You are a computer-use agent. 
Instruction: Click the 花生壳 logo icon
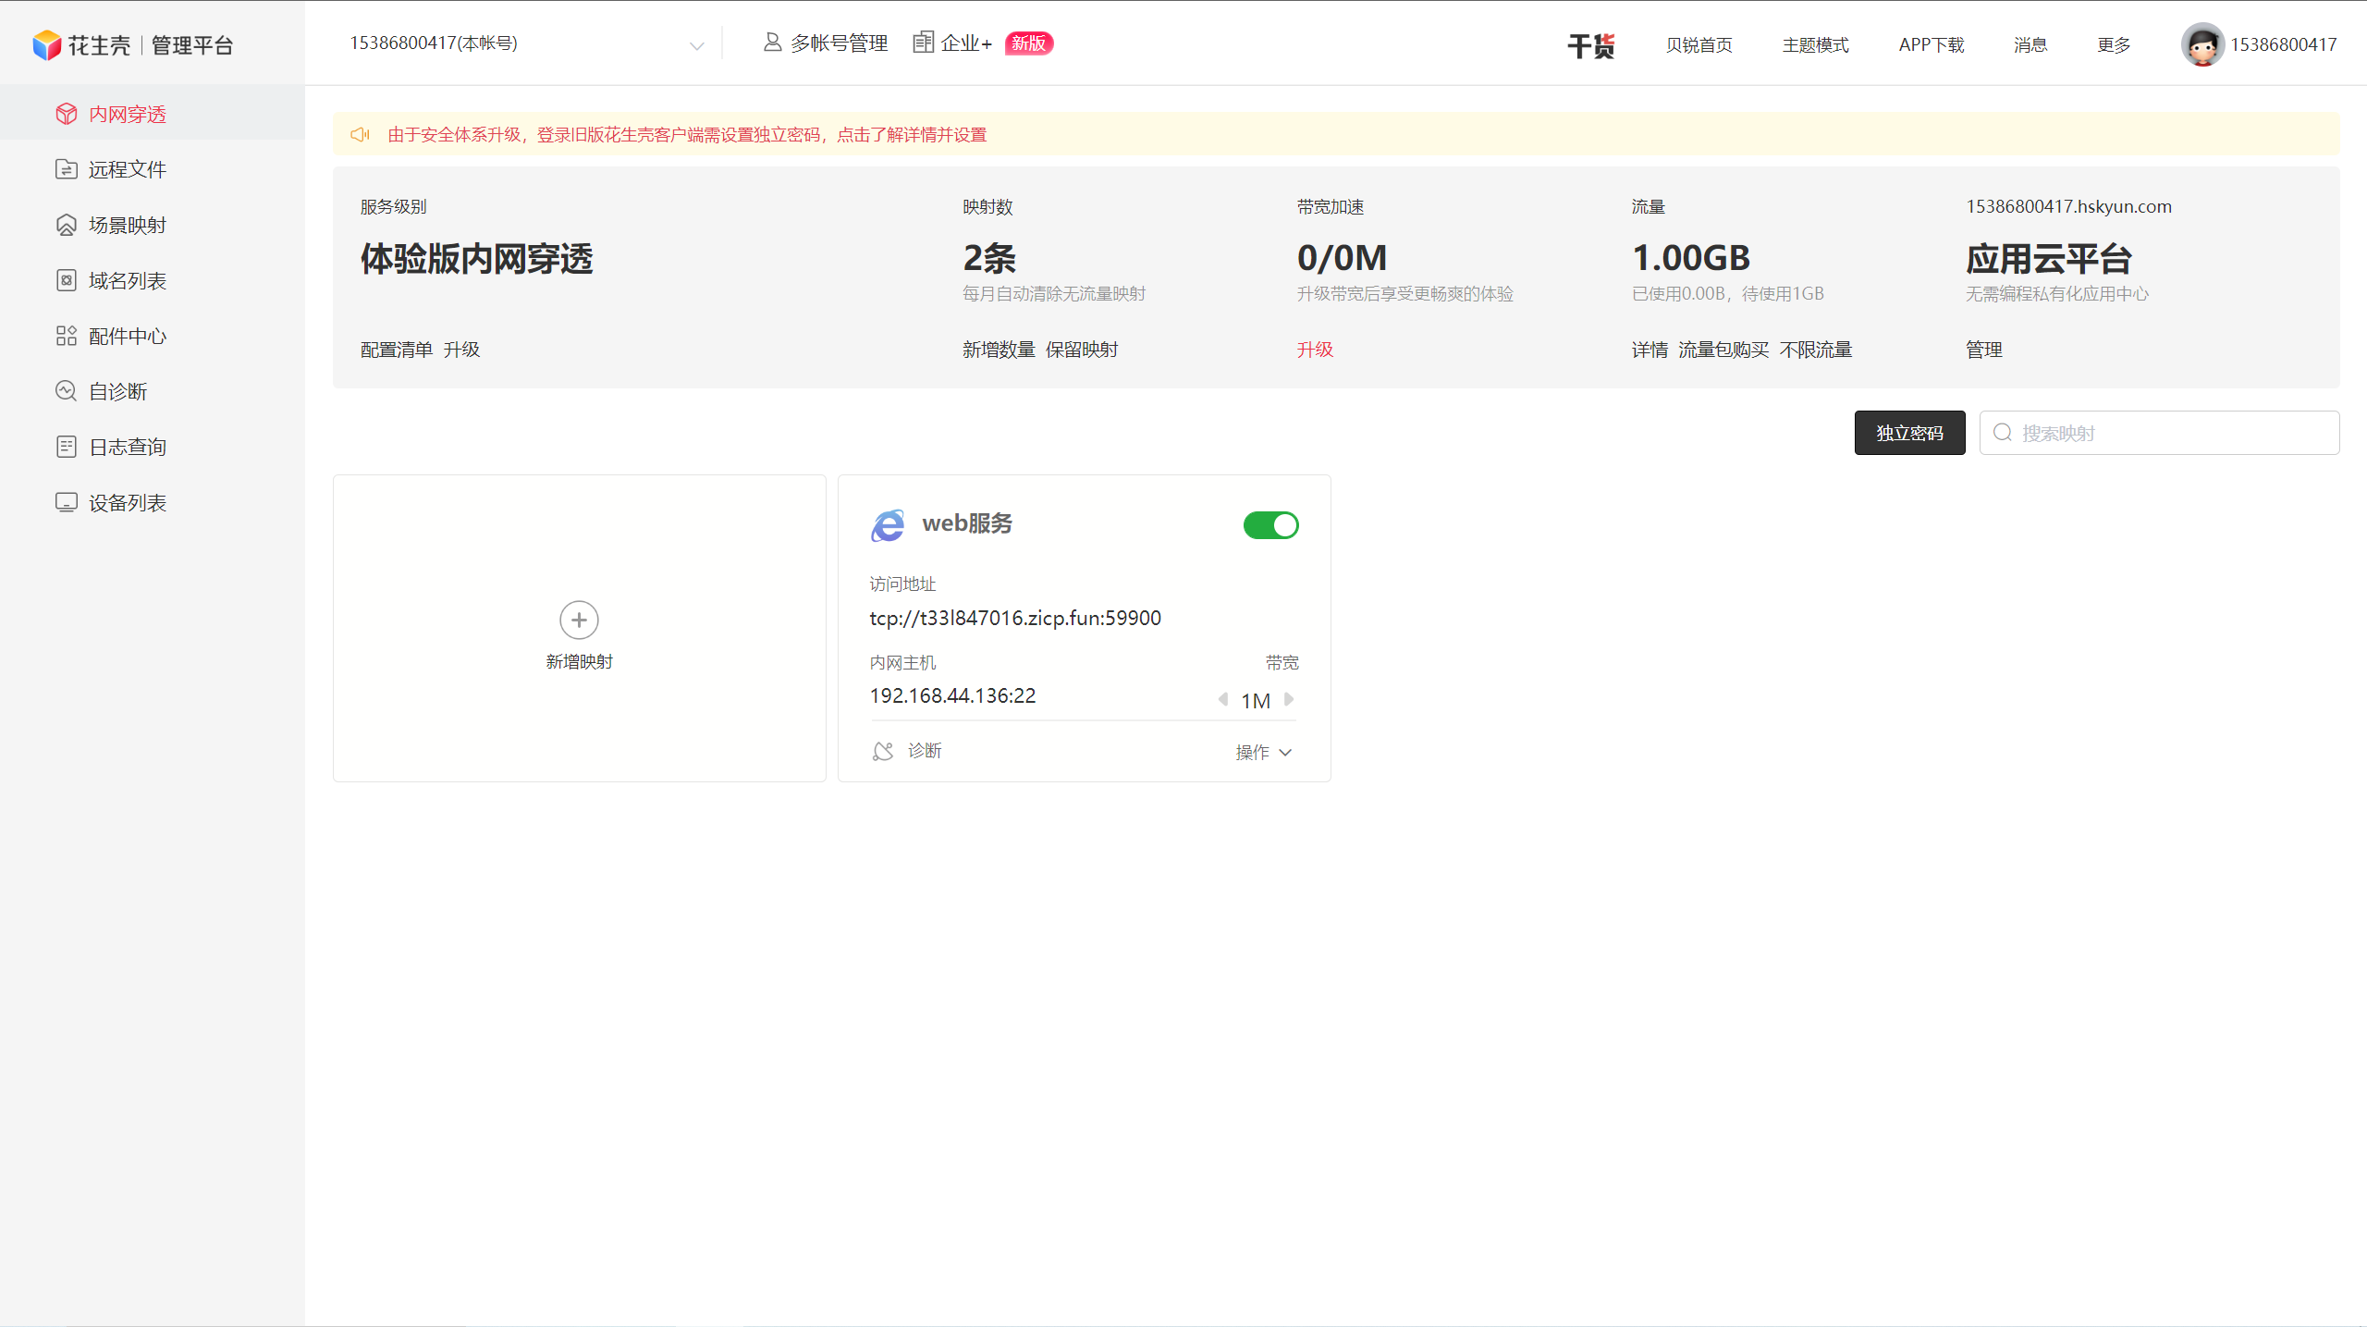pyautogui.click(x=46, y=44)
